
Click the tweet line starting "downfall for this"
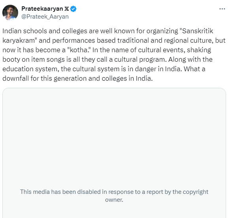pos(77,78)
